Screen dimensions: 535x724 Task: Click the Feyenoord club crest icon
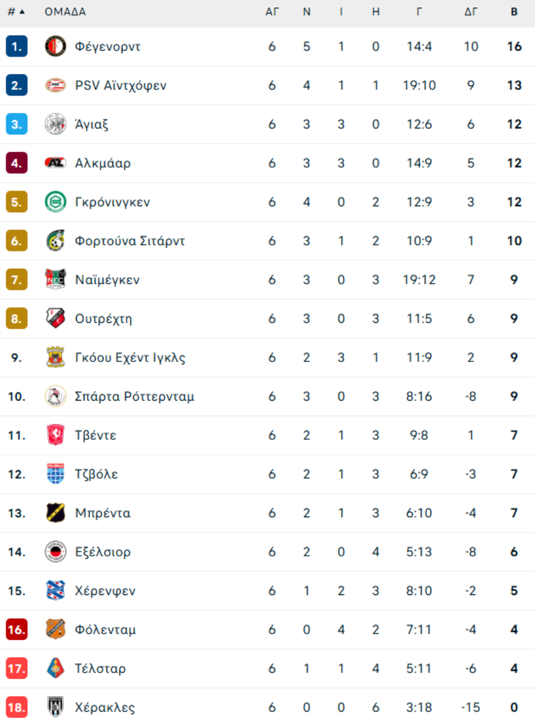(x=55, y=46)
